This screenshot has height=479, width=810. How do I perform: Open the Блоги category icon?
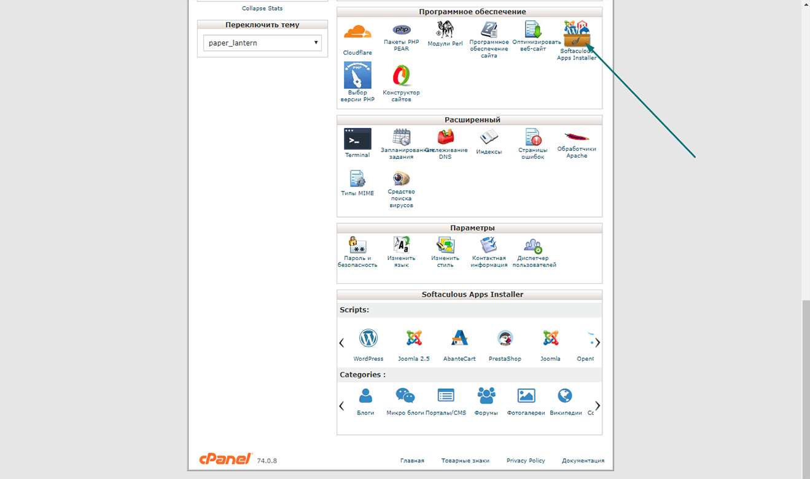[365, 396]
